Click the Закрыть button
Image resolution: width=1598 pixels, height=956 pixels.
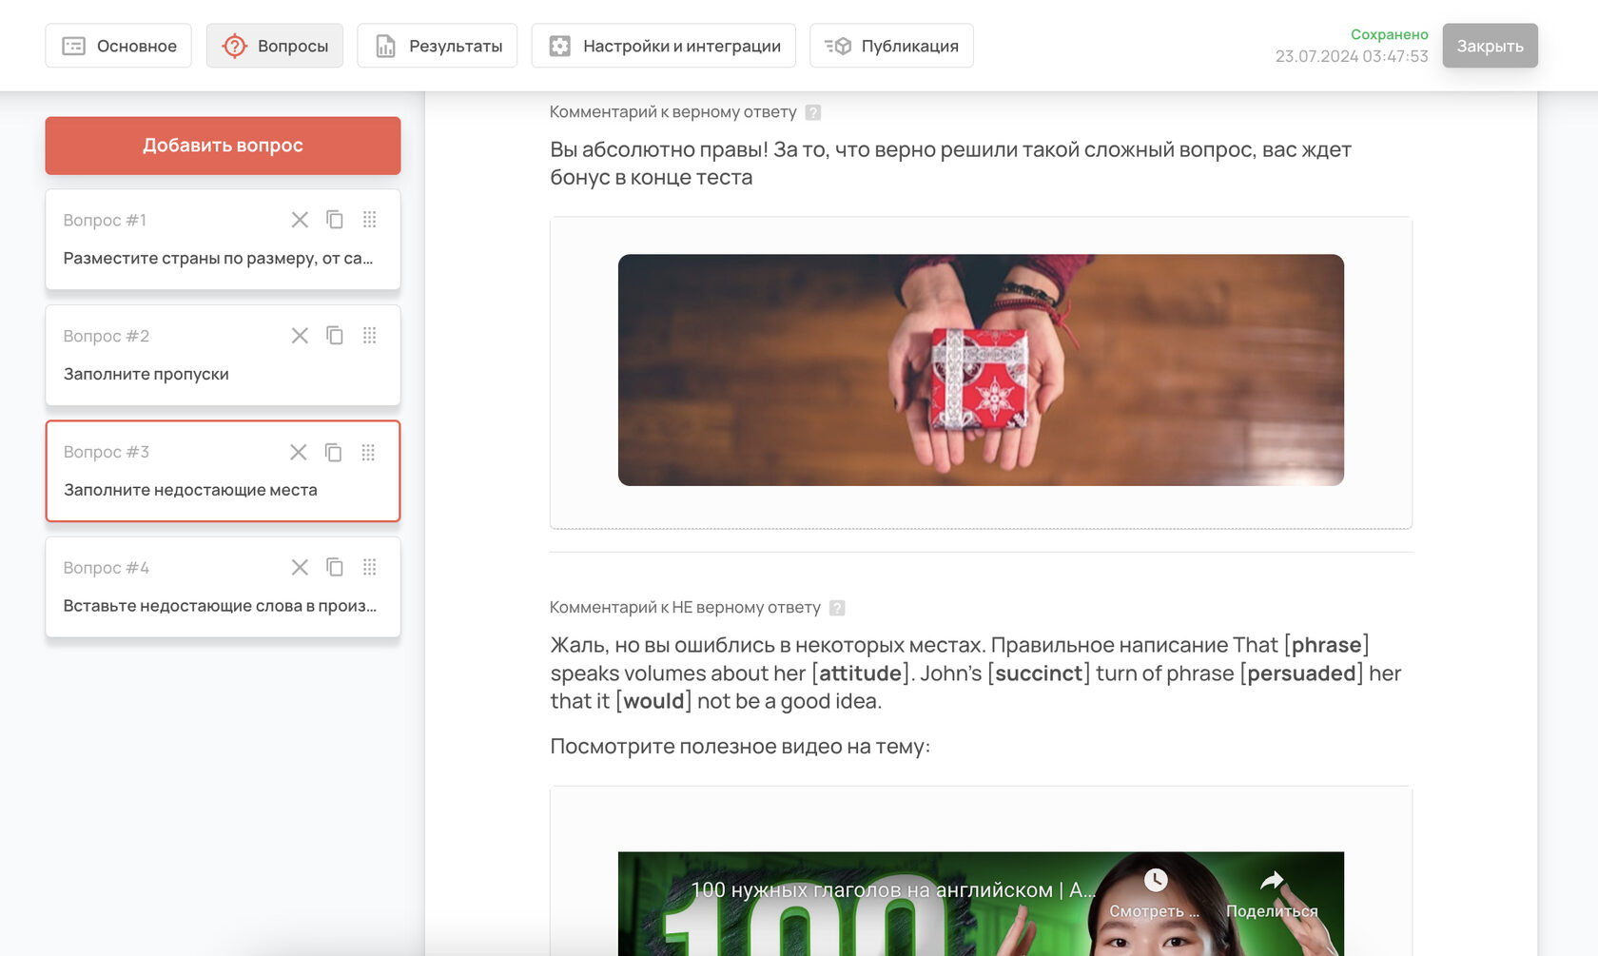coord(1490,46)
